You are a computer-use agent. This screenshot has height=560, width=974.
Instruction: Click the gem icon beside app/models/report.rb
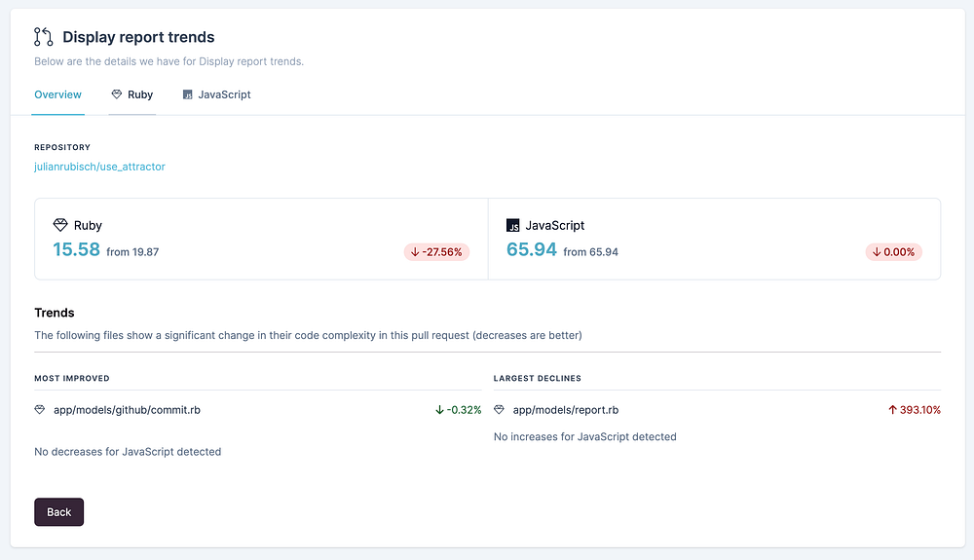(x=500, y=410)
